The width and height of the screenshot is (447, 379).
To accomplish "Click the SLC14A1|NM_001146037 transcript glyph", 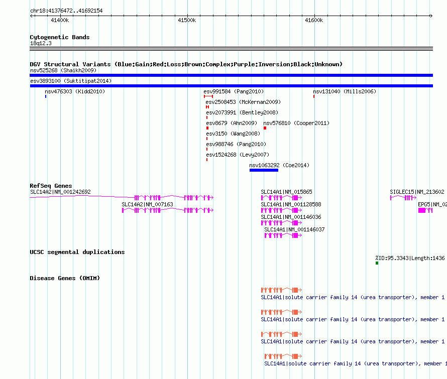I will click(283, 235).
